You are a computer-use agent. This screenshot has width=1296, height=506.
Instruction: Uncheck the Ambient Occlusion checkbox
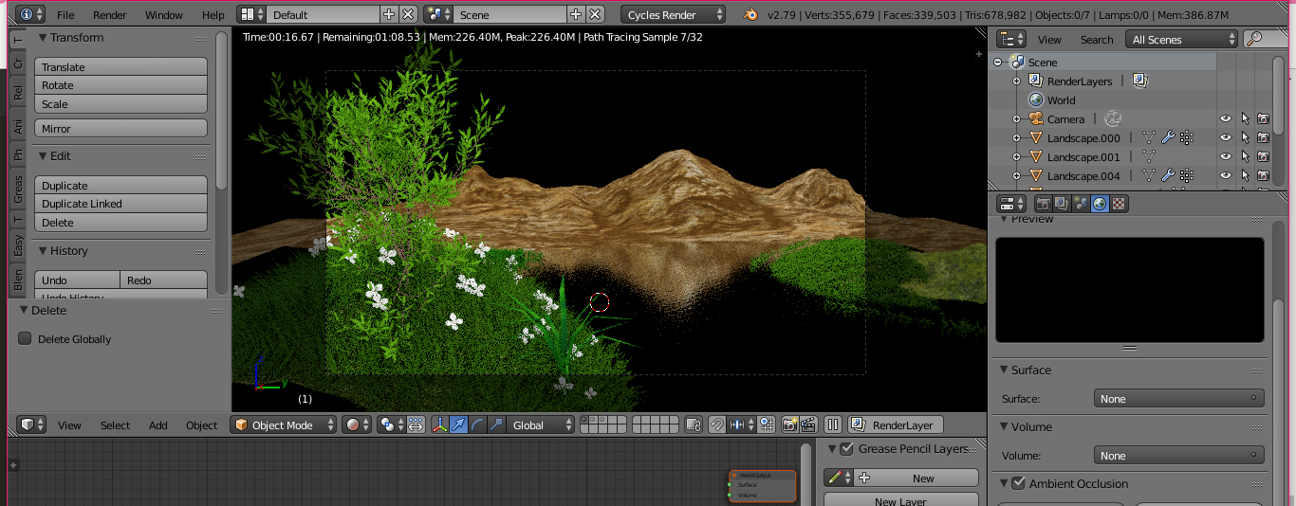tap(1019, 483)
